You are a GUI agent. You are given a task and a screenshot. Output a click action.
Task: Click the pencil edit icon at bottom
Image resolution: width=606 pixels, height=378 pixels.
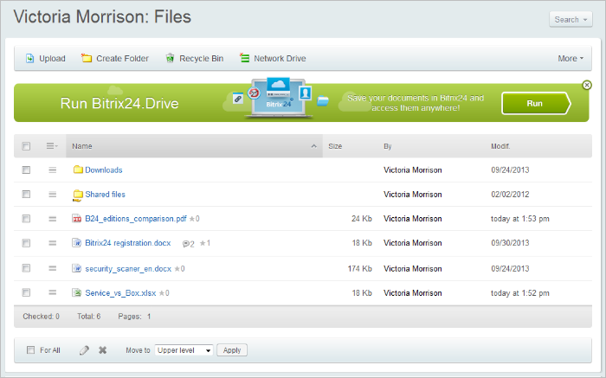point(84,350)
